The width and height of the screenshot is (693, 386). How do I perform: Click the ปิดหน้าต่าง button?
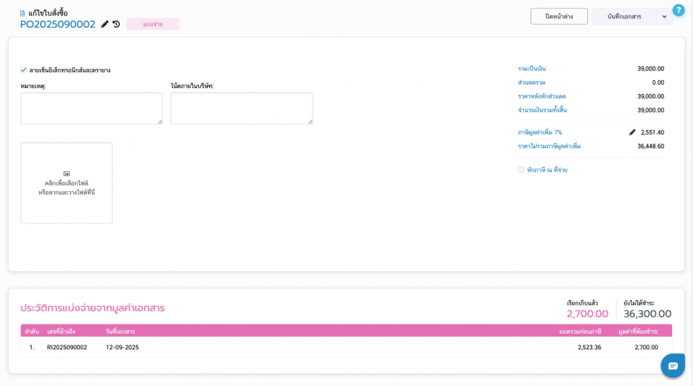tap(559, 16)
